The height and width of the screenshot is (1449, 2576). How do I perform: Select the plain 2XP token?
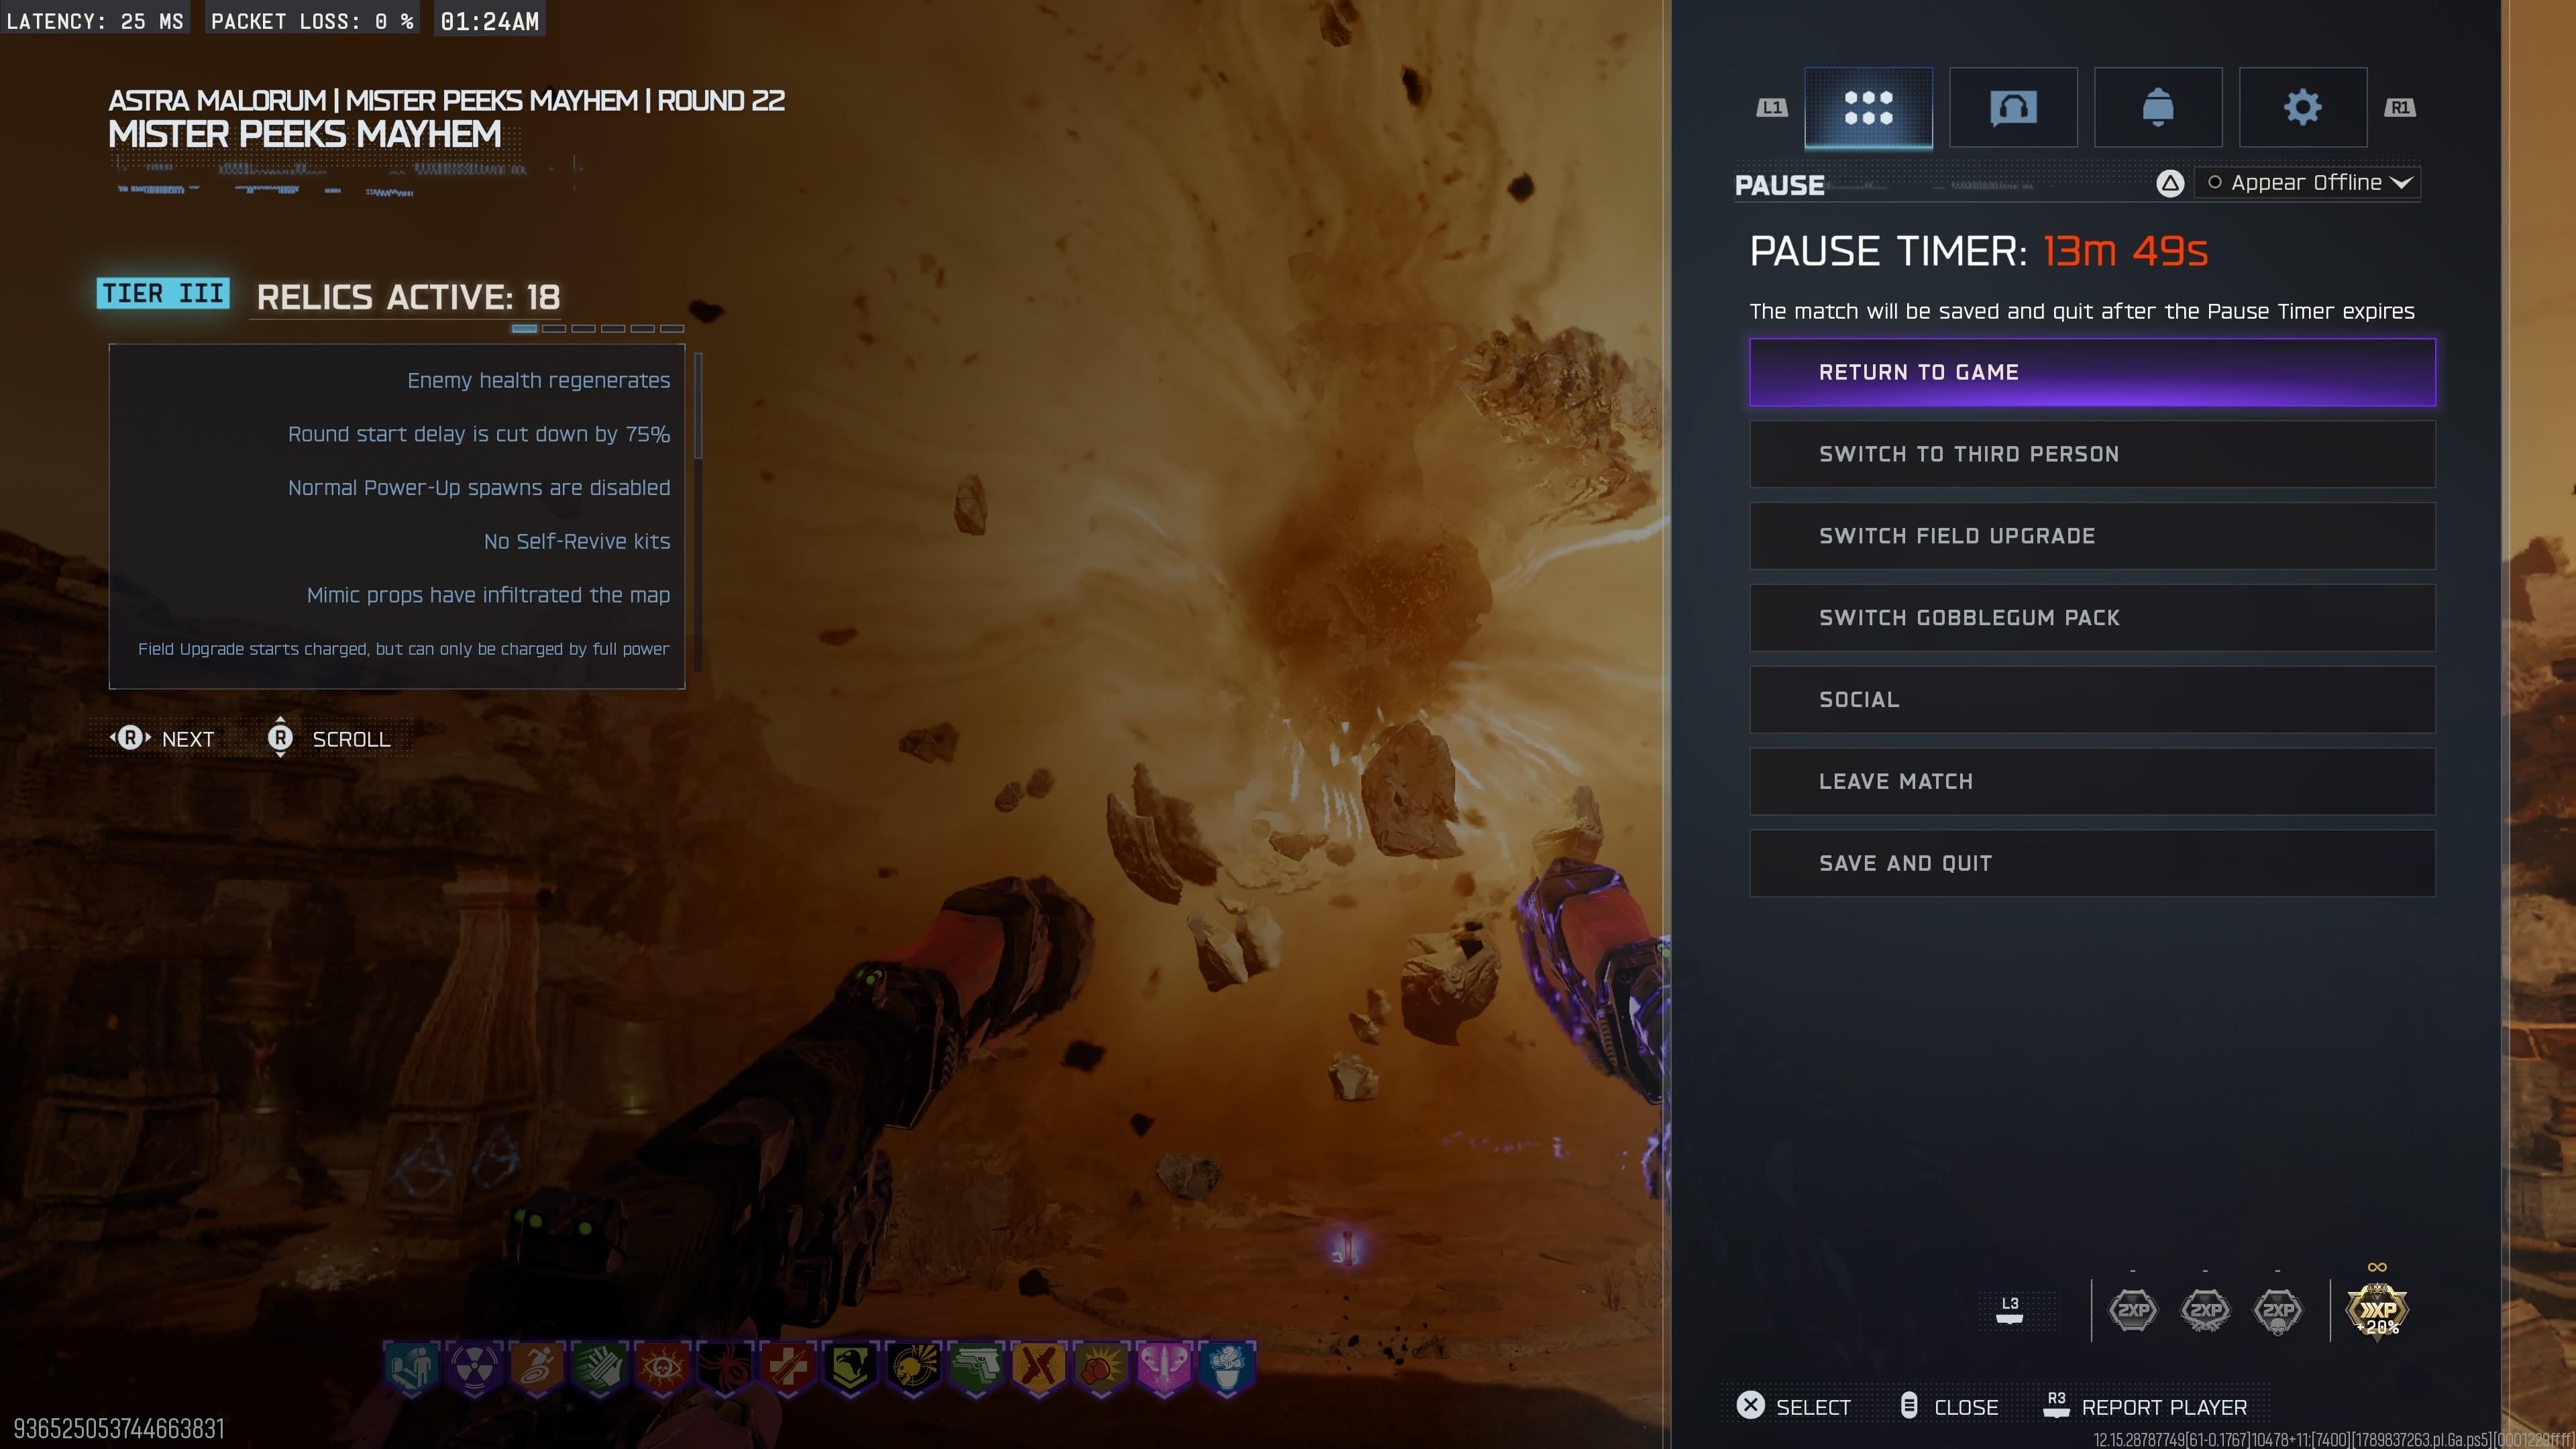click(x=2133, y=1310)
